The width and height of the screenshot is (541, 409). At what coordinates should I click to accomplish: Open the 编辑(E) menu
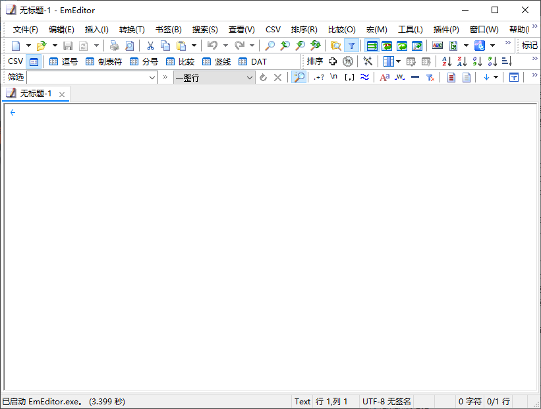tap(61, 30)
